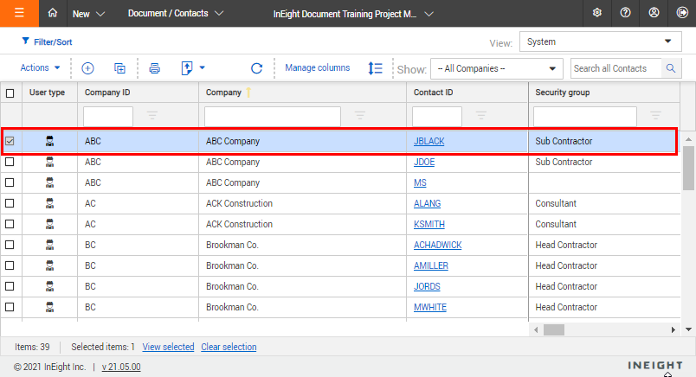Click the row height spacing icon
Viewport: 696px width, 377px height.
pyautogui.click(x=375, y=68)
